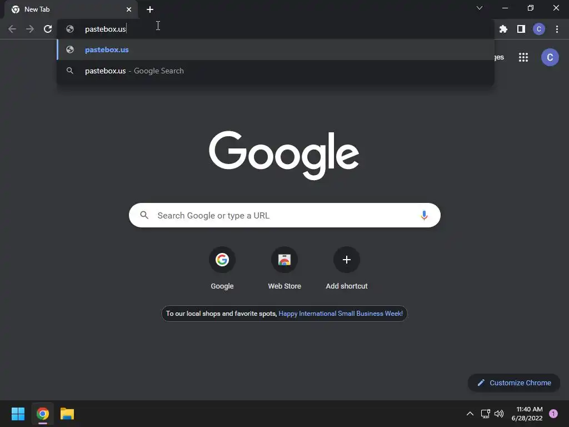This screenshot has width=569, height=427.
Task: Click the magnifier icon in search box
Action: tap(144, 215)
